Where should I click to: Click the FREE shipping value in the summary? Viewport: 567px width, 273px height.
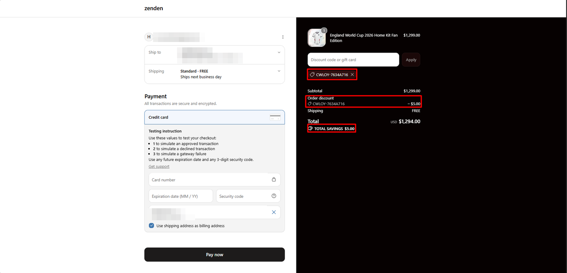pos(416,111)
